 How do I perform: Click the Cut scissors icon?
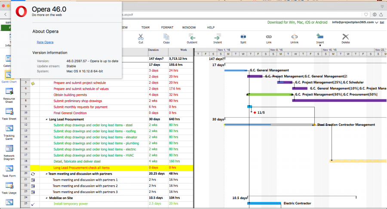point(141,37)
